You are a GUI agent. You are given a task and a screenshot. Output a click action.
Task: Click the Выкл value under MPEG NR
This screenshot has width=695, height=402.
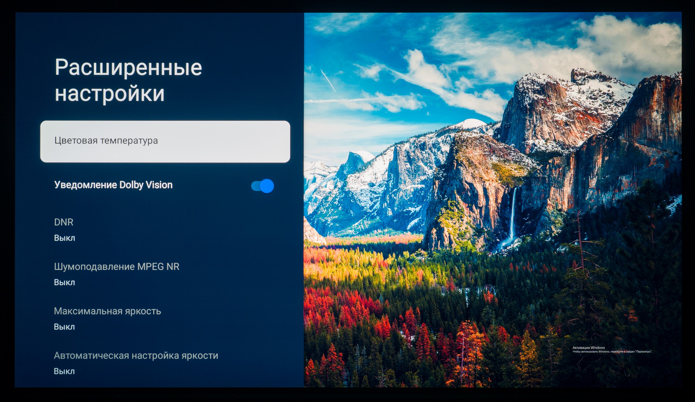tap(64, 282)
